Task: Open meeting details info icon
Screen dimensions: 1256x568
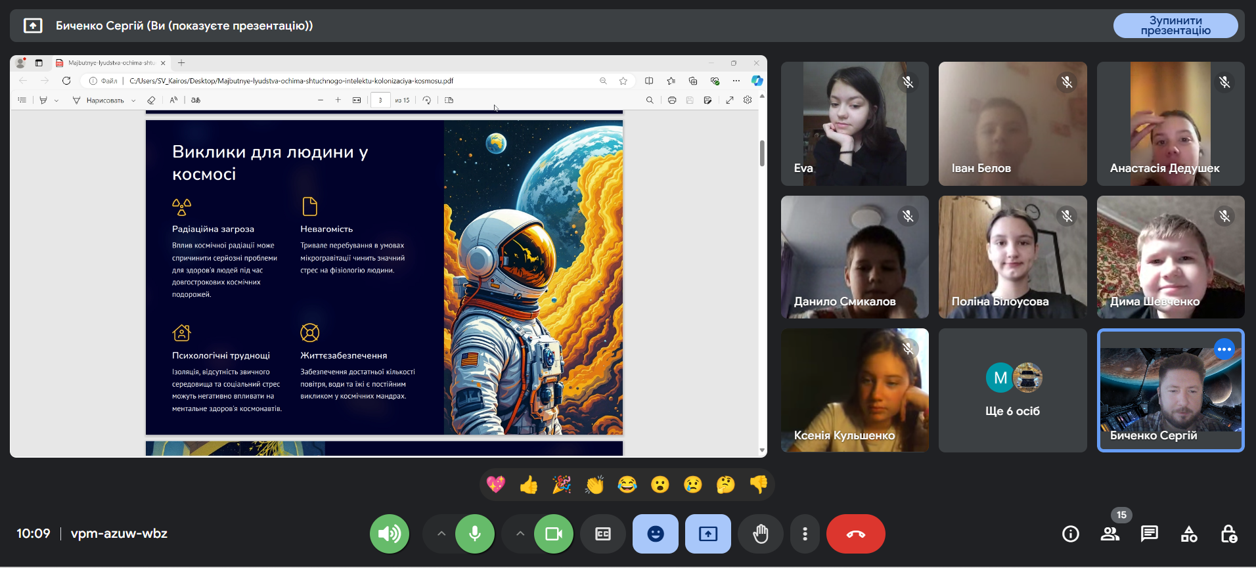Action: click(1070, 534)
